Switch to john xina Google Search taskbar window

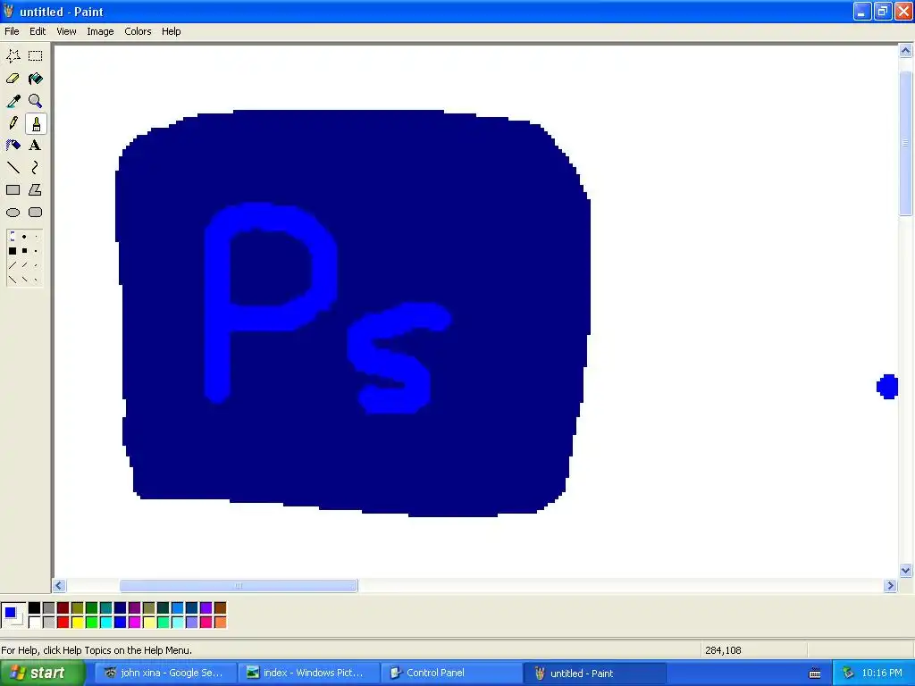[x=165, y=673]
